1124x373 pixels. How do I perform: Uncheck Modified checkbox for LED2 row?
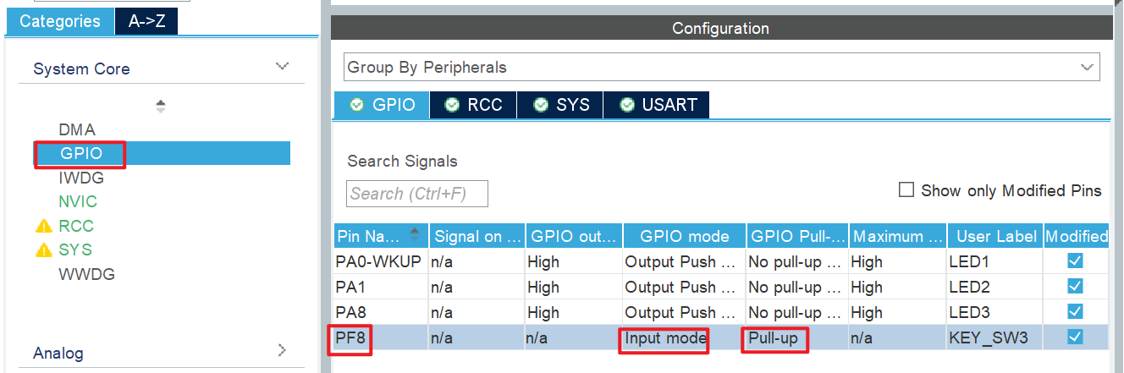[x=1075, y=287]
